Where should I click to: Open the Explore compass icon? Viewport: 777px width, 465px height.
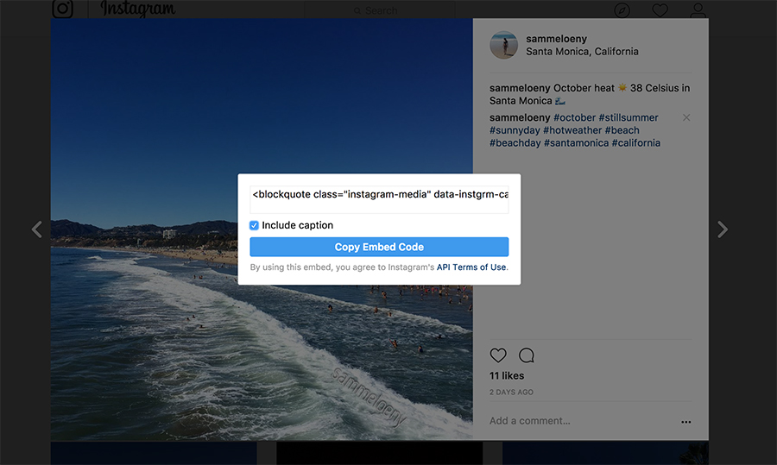tap(622, 9)
